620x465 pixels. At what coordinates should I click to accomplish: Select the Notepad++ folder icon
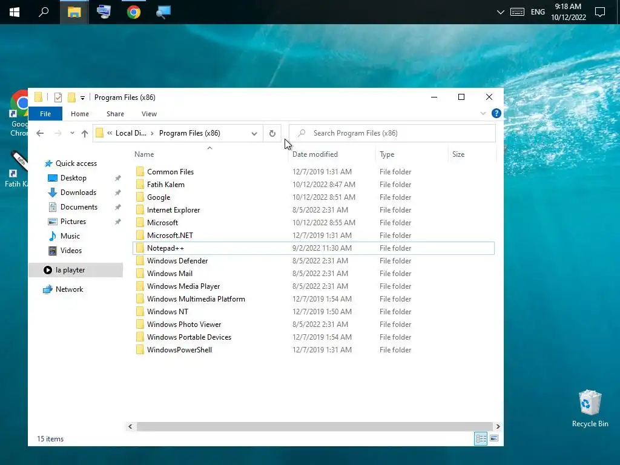pos(140,248)
